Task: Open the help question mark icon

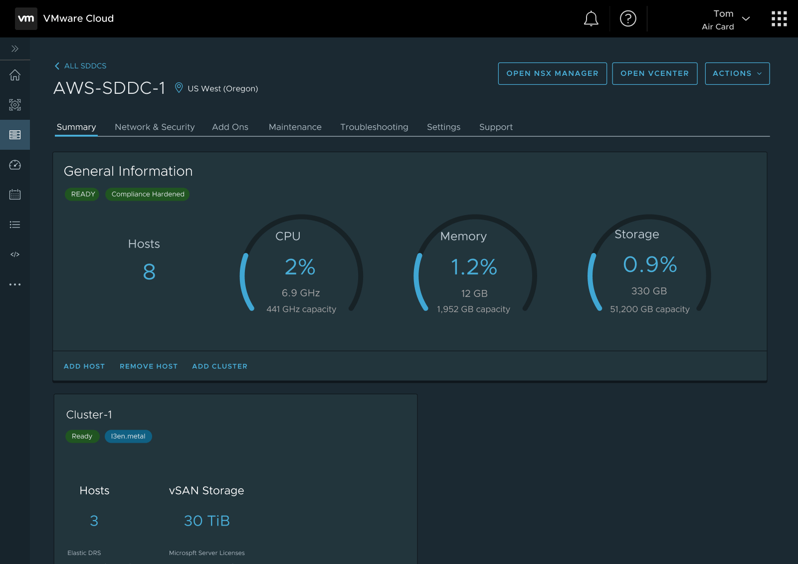Action: coord(628,18)
